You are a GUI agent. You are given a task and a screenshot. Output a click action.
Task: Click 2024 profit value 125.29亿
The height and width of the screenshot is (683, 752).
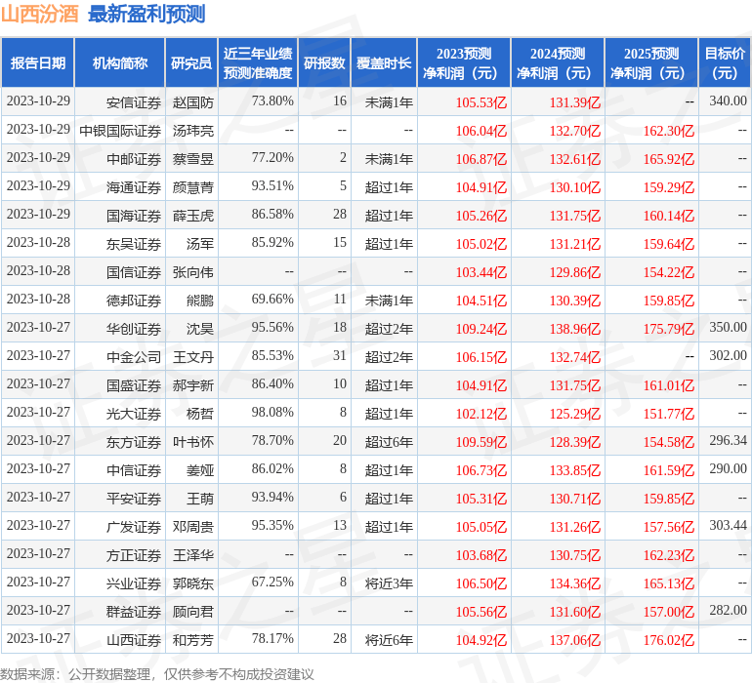pos(575,413)
